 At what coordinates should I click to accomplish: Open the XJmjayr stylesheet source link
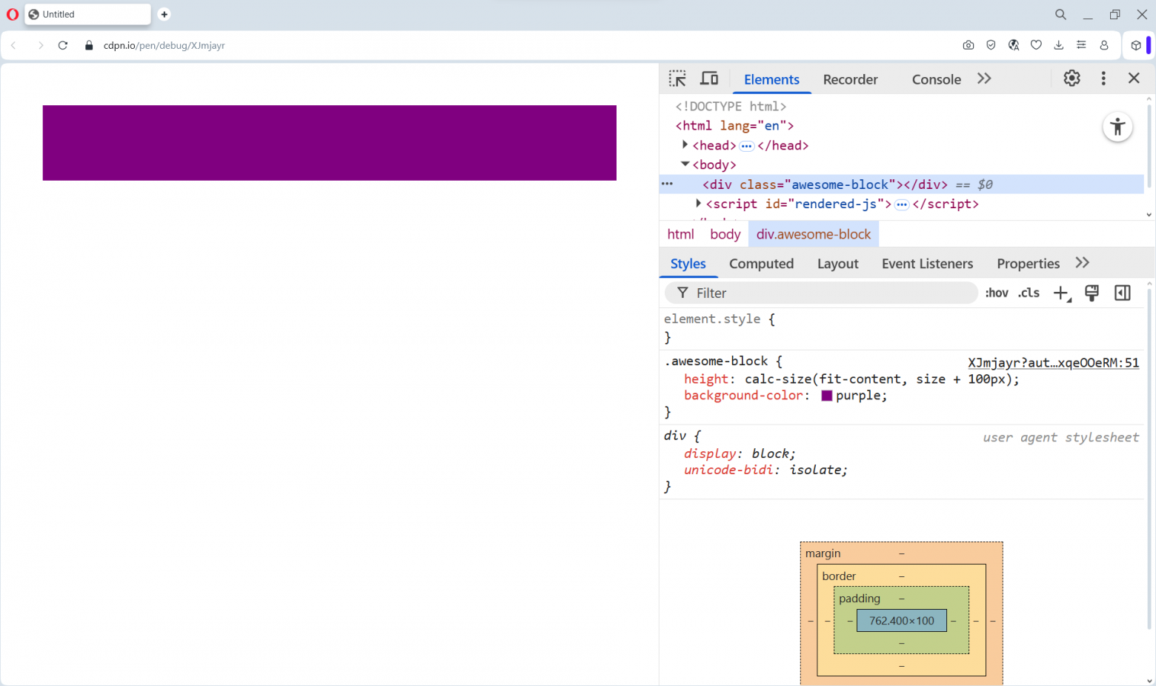[1054, 362]
